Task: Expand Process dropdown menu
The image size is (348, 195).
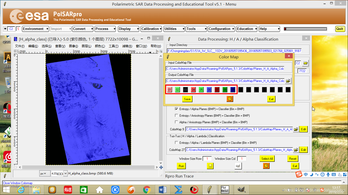Action: coord(105,29)
